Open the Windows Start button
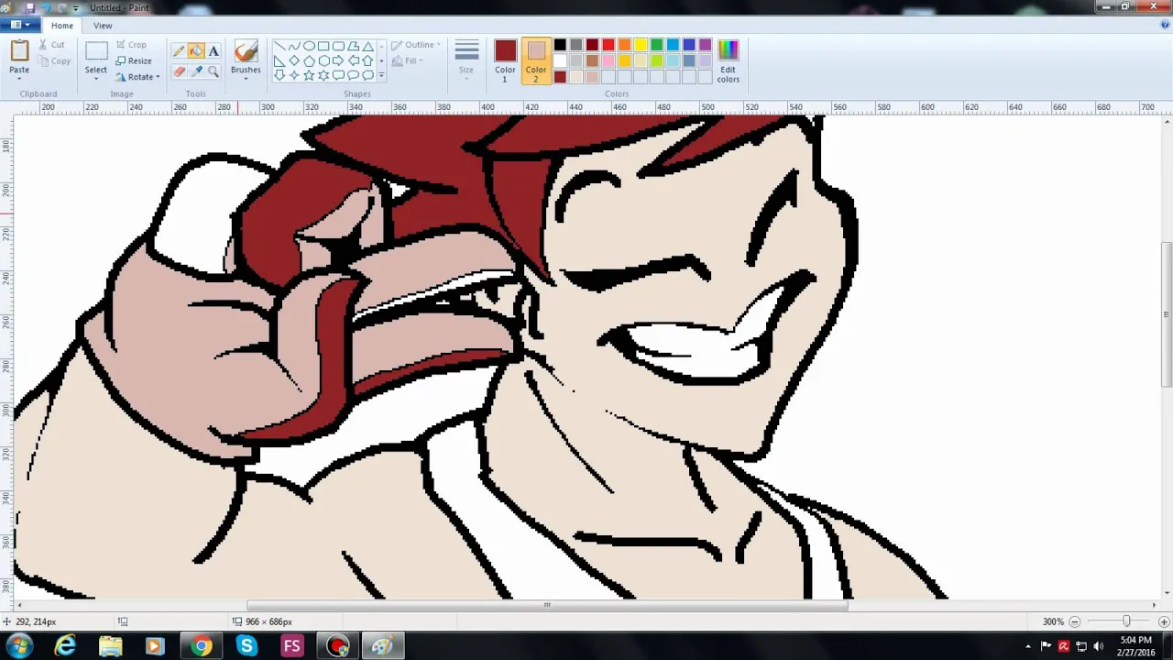 (x=19, y=646)
